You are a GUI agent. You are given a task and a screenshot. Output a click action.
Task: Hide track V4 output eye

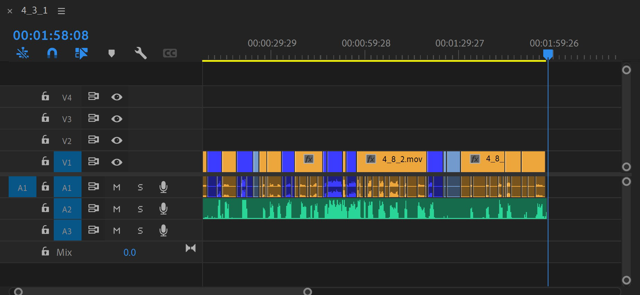(x=117, y=97)
